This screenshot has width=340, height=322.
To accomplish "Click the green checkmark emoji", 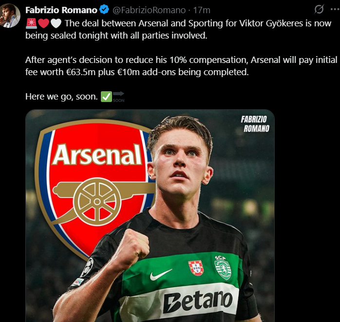I will 106,97.
